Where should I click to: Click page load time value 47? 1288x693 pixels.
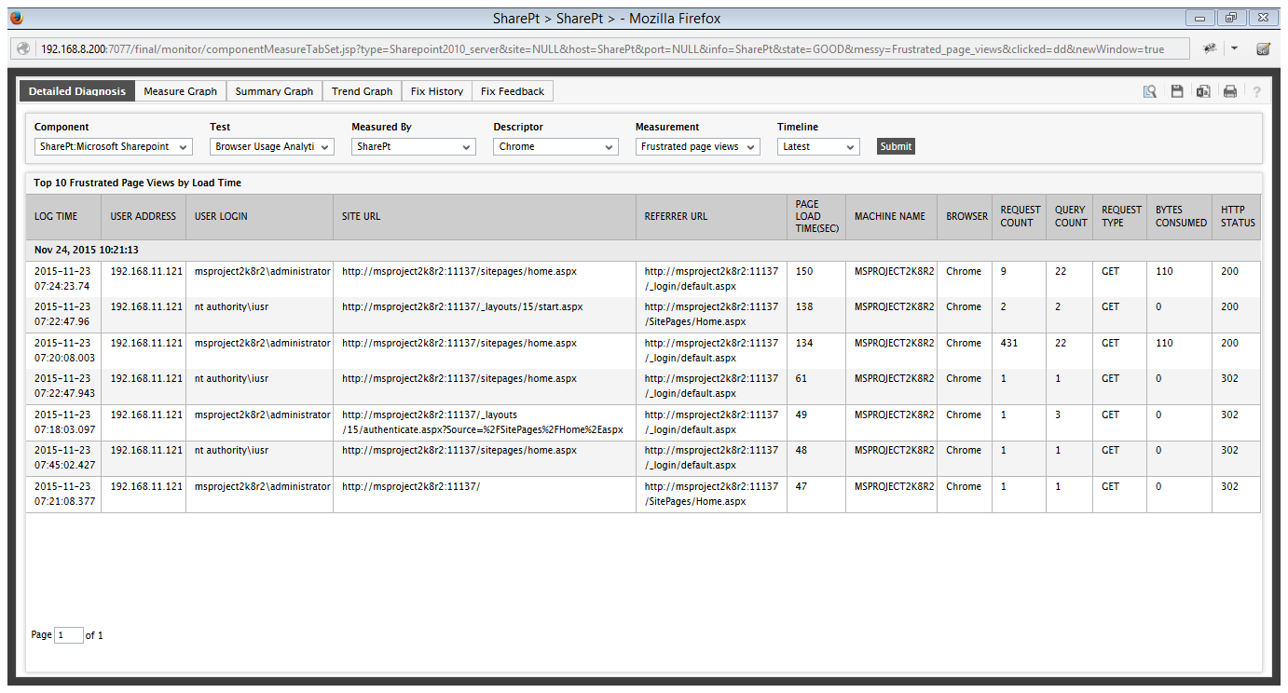[802, 487]
